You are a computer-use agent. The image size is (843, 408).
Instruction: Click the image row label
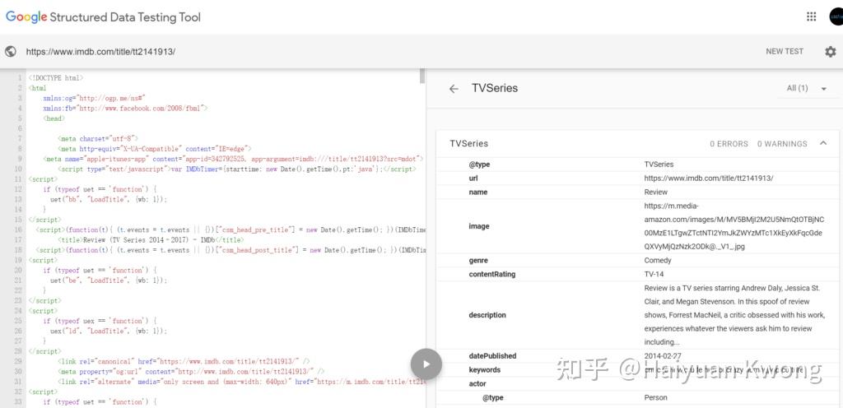(x=478, y=226)
